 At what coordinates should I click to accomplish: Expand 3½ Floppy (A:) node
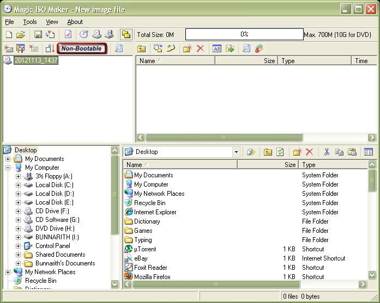(x=18, y=176)
